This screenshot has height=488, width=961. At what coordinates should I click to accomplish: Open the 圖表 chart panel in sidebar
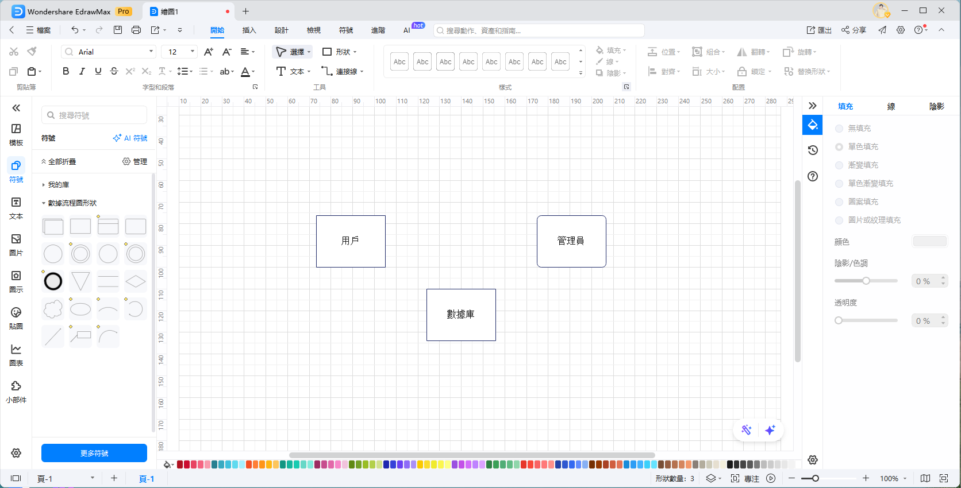[x=16, y=354]
